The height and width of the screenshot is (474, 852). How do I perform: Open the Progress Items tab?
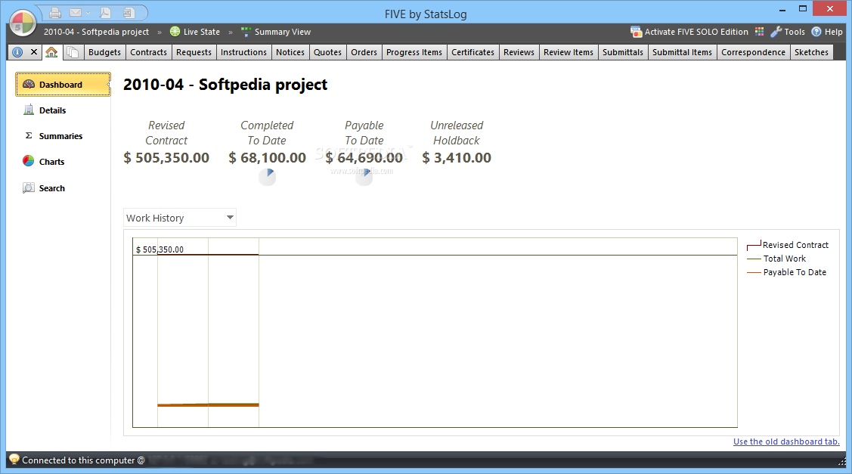pyautogui.click(x=414, y=52)
